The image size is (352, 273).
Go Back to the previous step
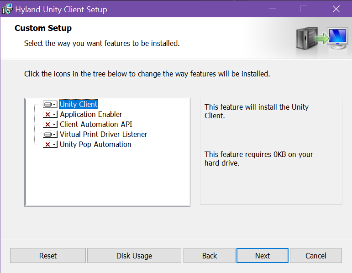point(210,256)
